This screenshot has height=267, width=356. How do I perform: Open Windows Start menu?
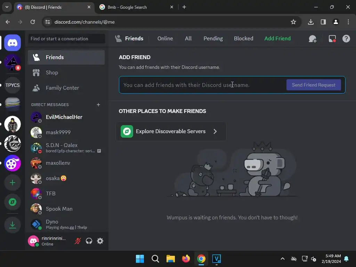140,259
